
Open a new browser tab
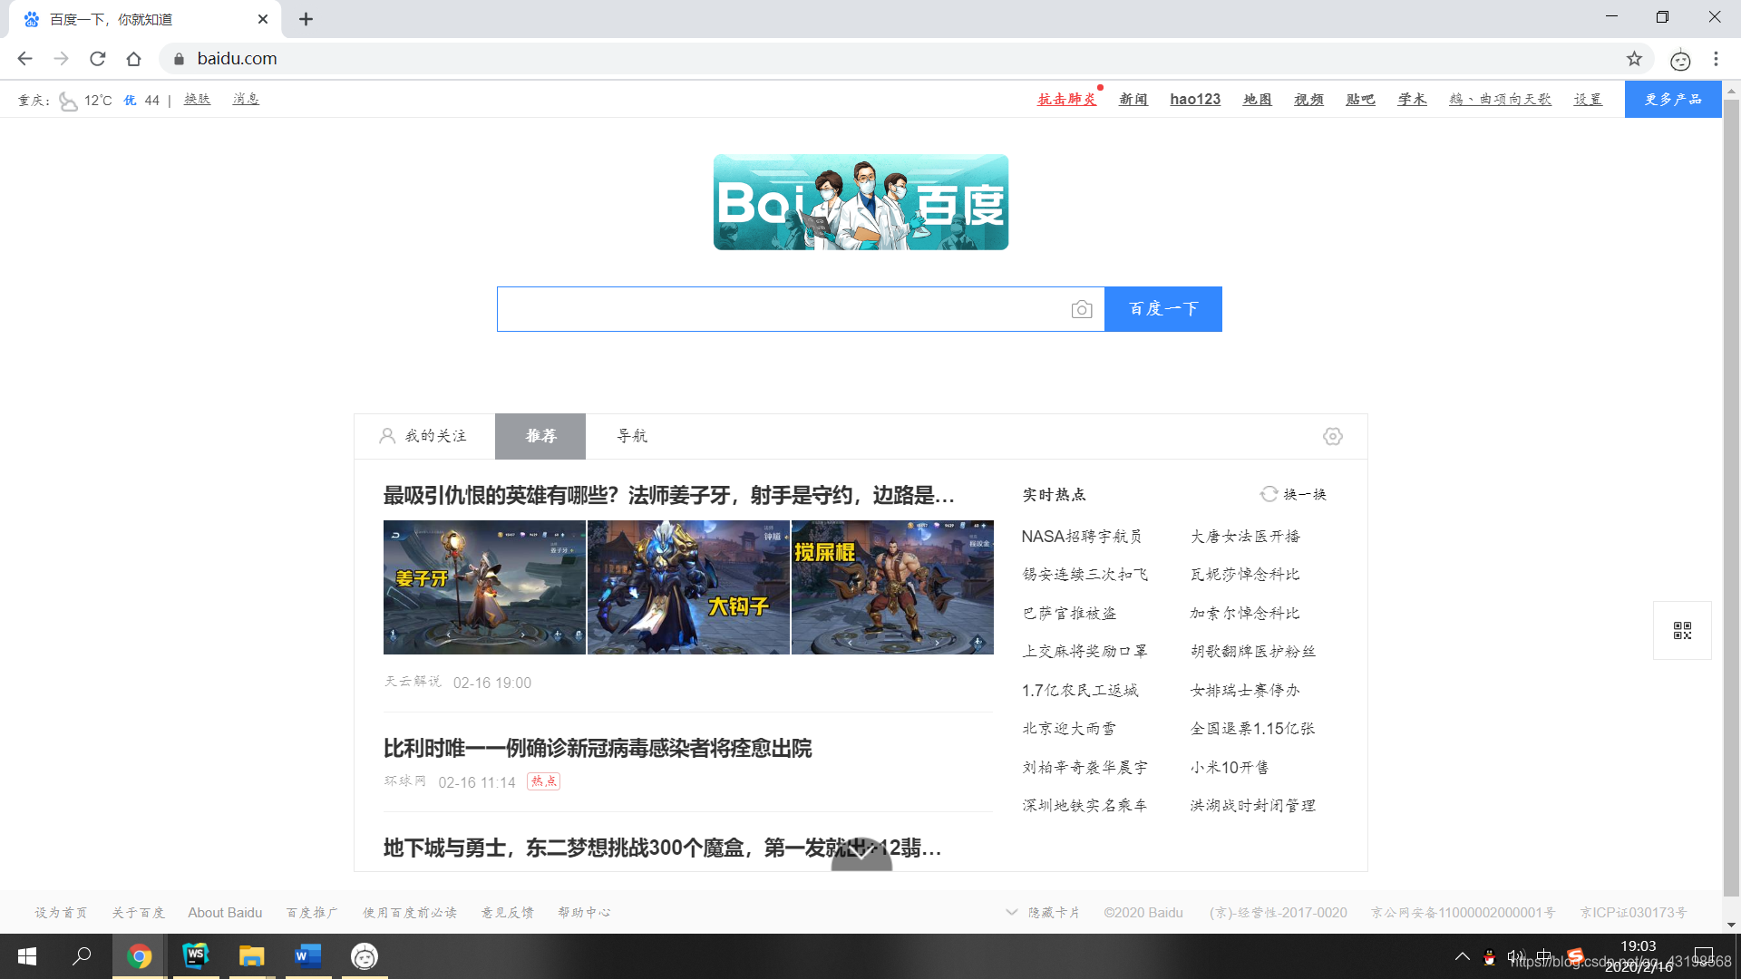[x=306, y=19]
